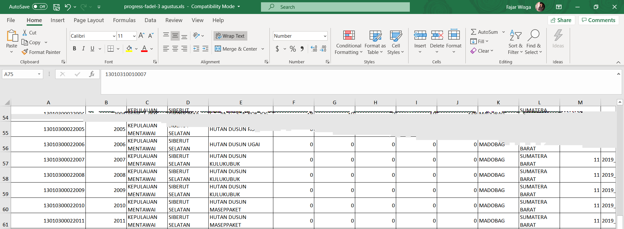Expand the Number format dropdown
Viewport: 624px width, 229px height.
(x=325, y=36)
